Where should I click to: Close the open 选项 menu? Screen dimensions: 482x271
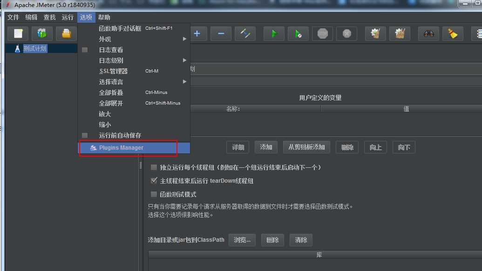pyautogui.click(x=86, y=17)
